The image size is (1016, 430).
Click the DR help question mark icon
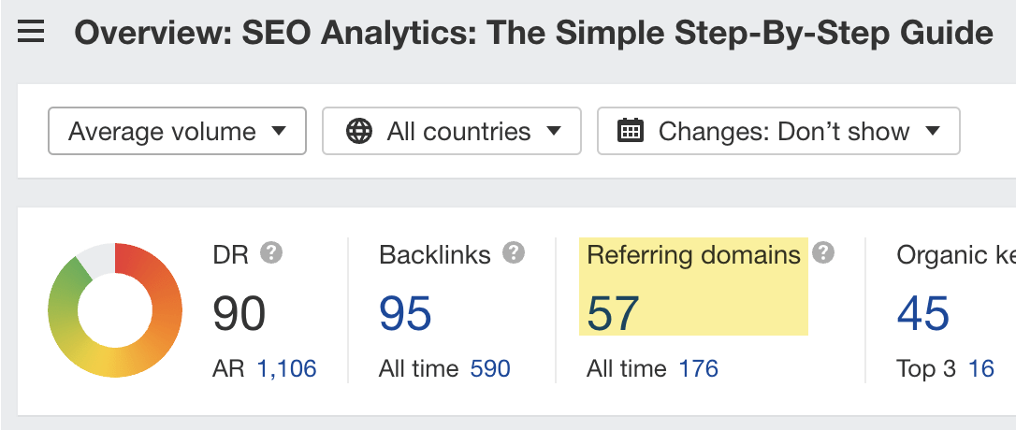271,252
